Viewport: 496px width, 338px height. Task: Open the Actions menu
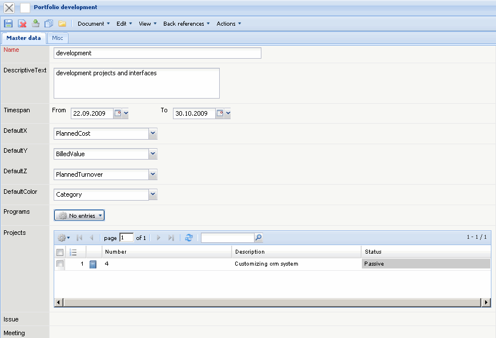[228, 23]
